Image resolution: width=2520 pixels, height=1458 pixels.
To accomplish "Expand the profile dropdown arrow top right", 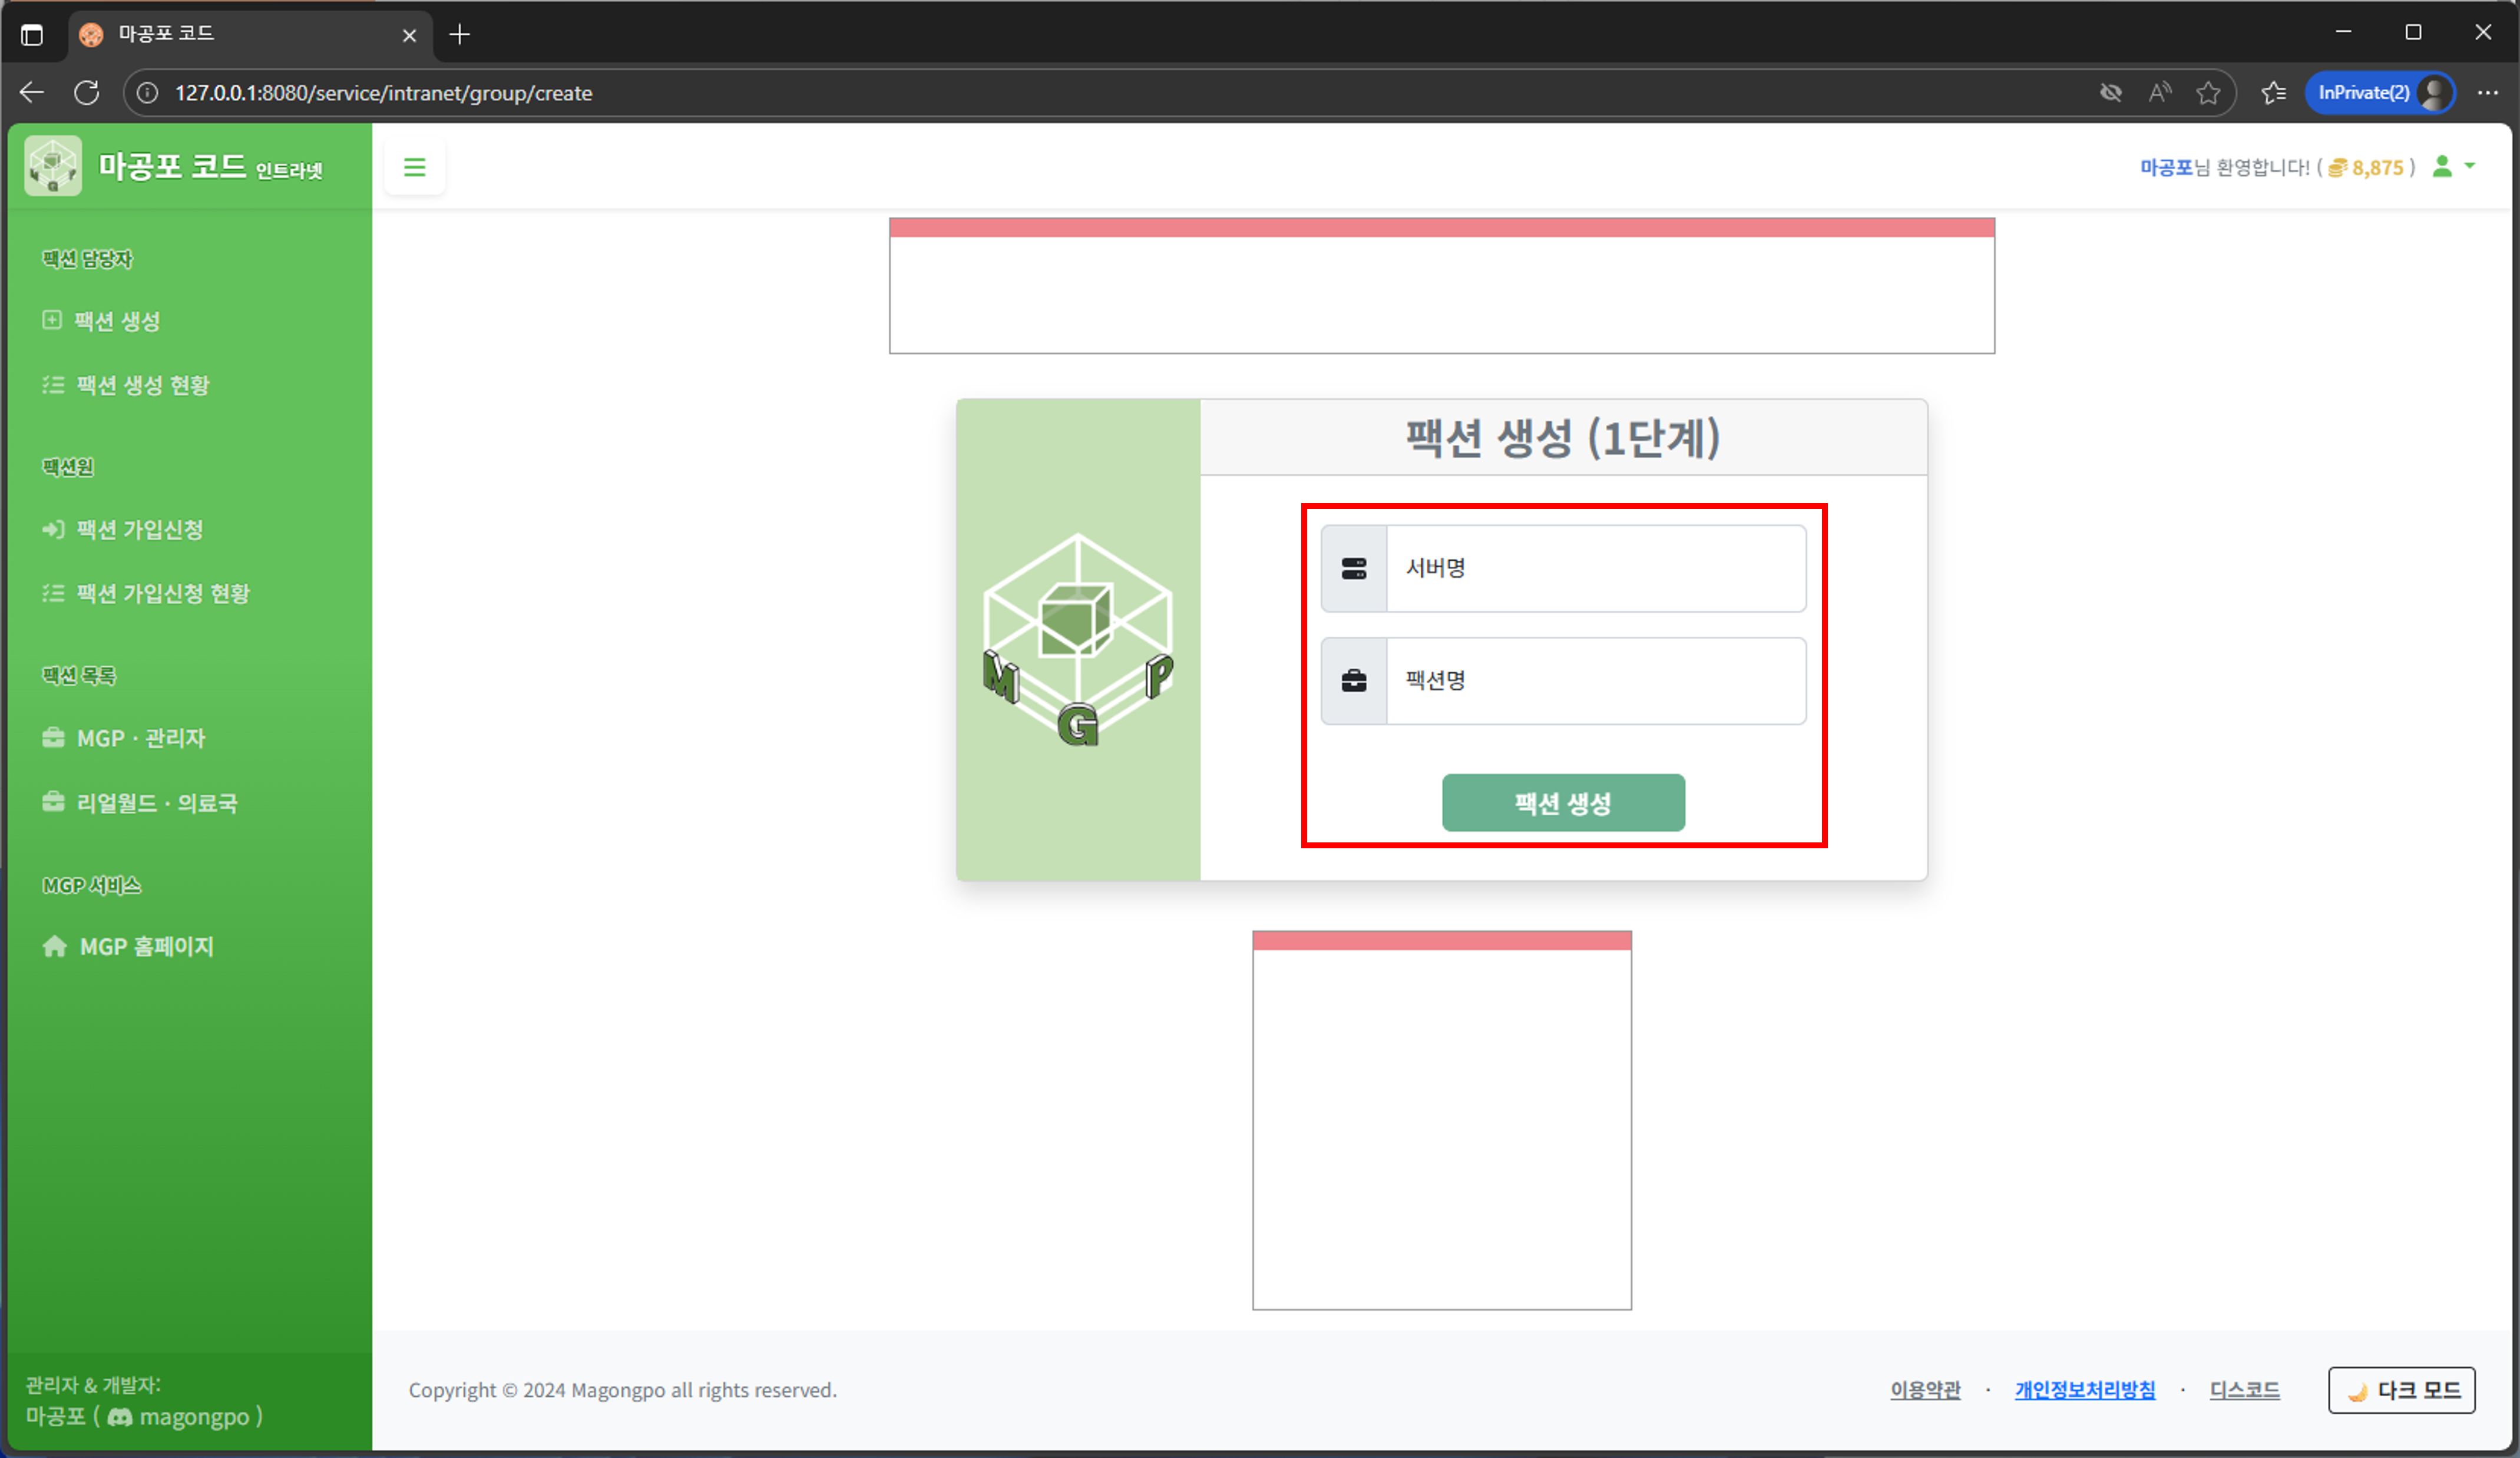I will [2470, 166].
